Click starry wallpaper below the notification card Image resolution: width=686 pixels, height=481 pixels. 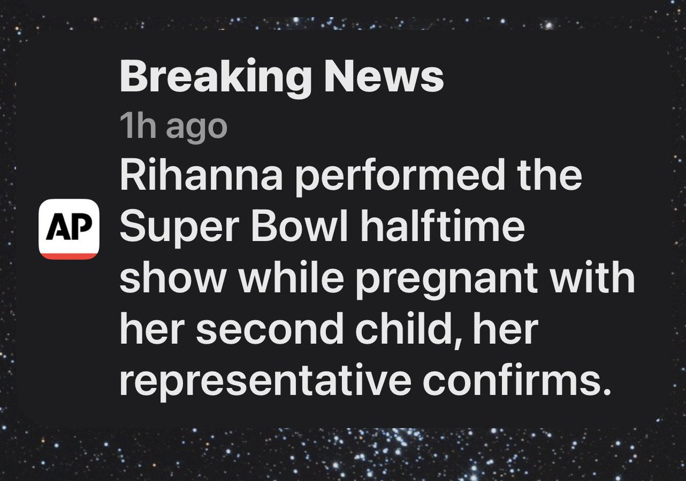click(343, 454)
